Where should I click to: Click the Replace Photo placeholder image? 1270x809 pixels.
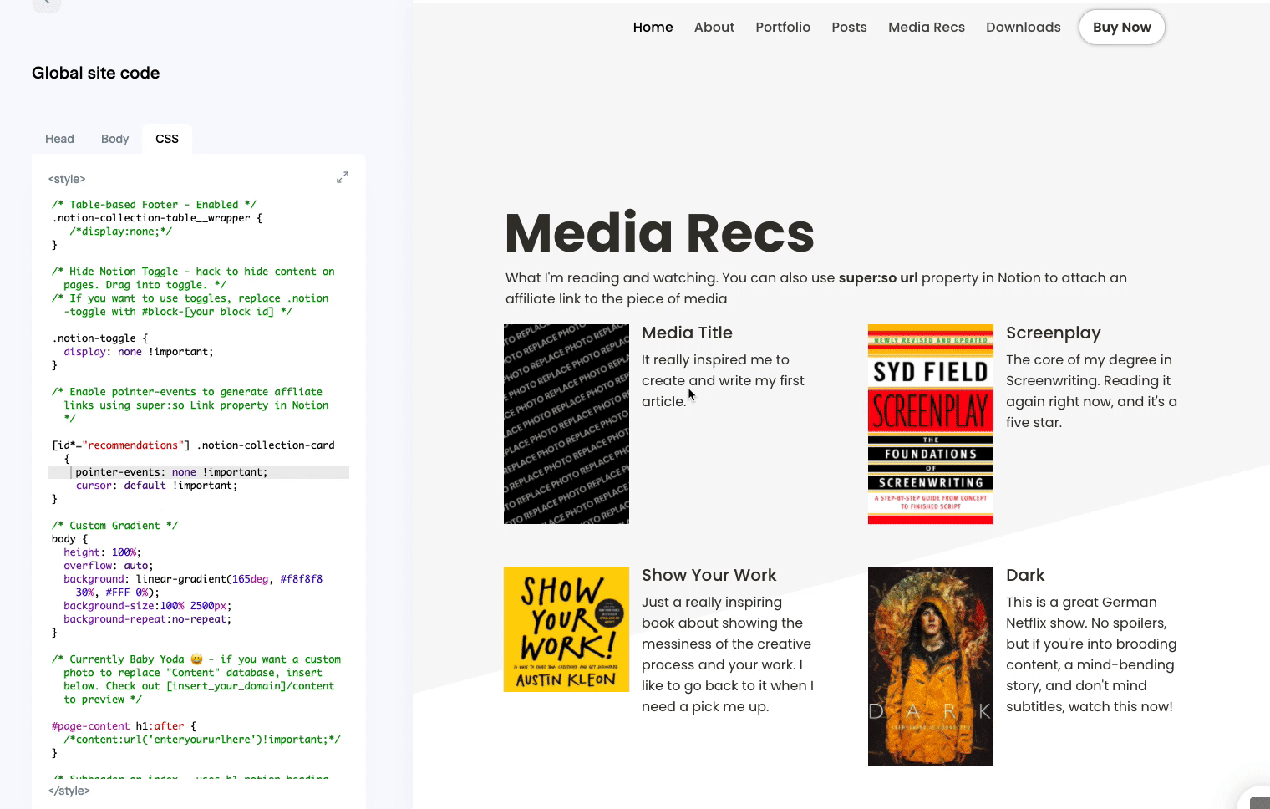566,424
